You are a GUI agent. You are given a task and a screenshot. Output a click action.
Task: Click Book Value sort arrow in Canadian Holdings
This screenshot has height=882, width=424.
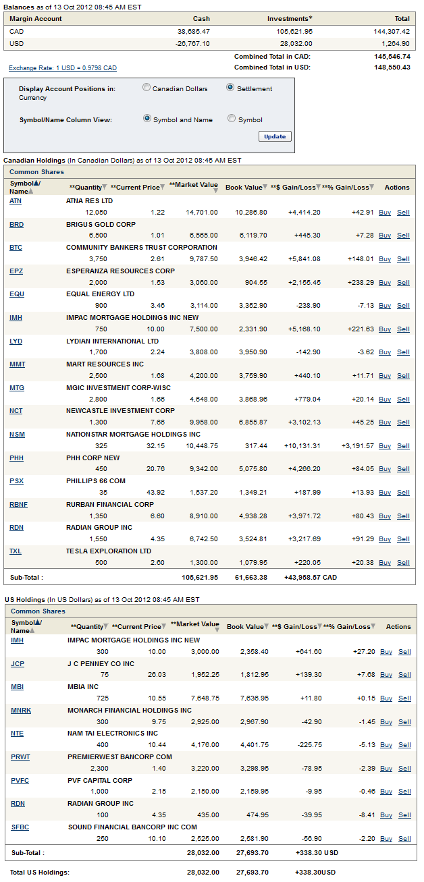pos(267,188)
